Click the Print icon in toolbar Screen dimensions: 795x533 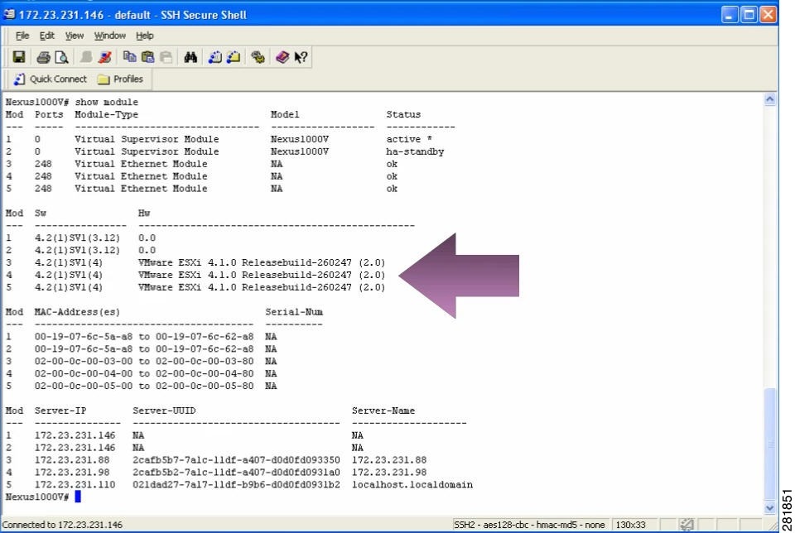click(x=43, y=57)
